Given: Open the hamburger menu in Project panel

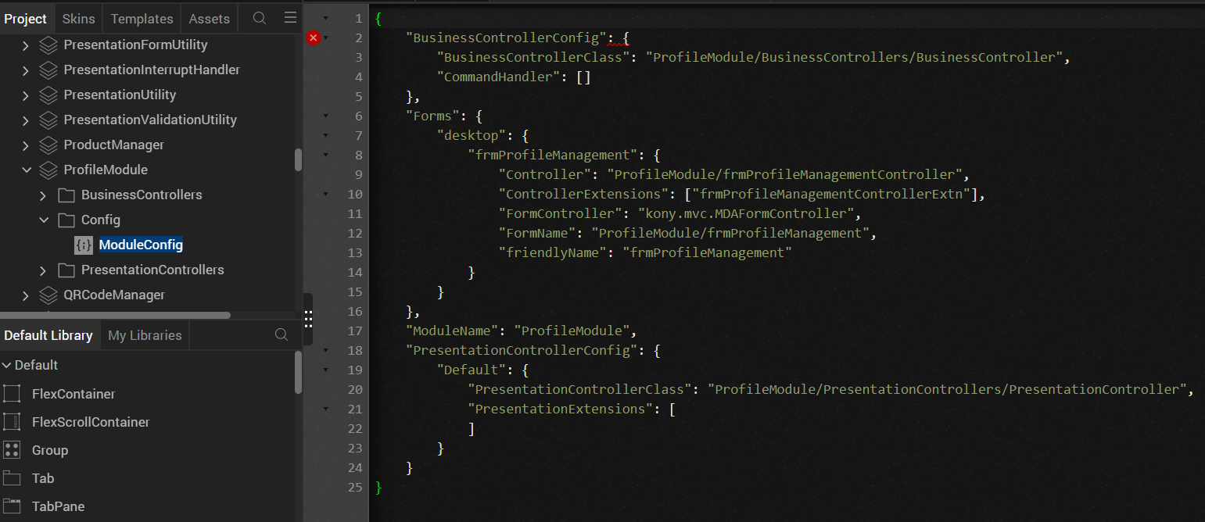Looking at the screenshot, I should click(x=290, y=18).
